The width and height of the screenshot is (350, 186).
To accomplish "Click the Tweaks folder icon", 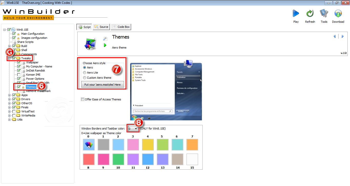I will 18,58.
